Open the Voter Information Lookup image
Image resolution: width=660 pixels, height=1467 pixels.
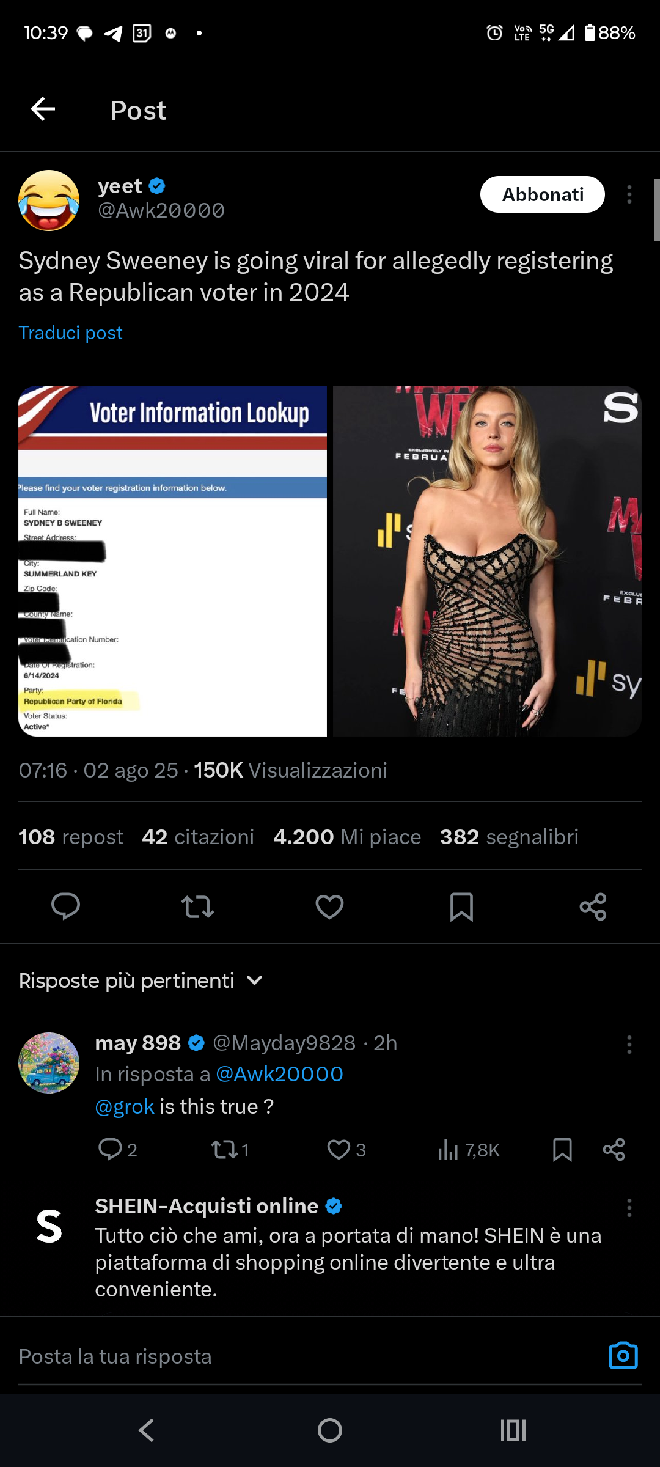point(173,561)
